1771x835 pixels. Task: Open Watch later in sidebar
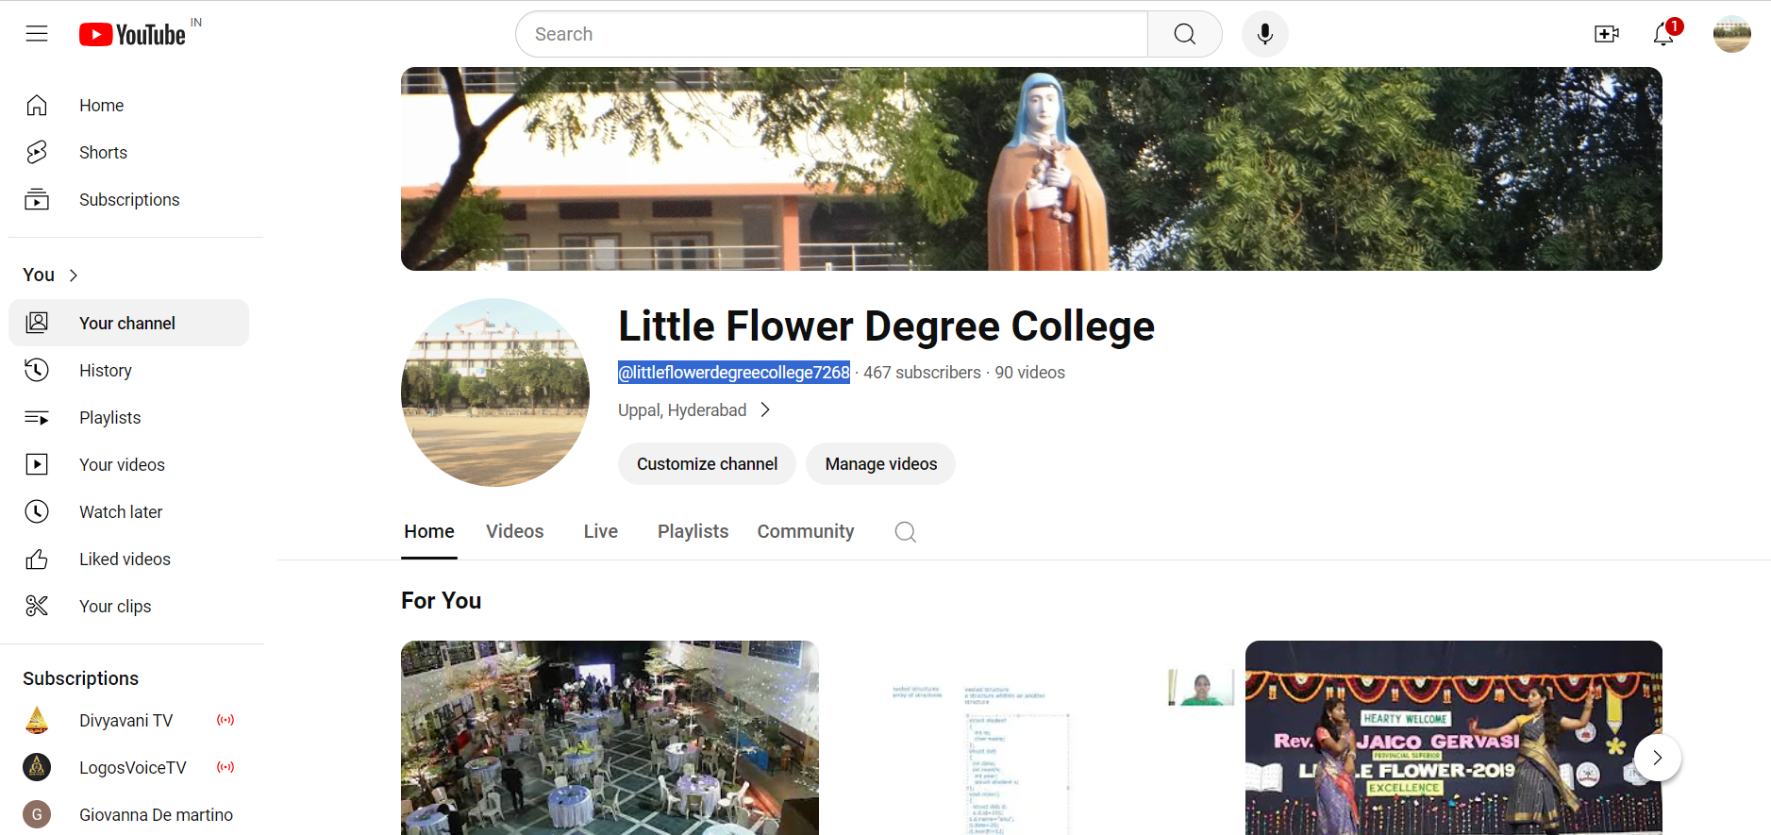click(x=121, y=512)
